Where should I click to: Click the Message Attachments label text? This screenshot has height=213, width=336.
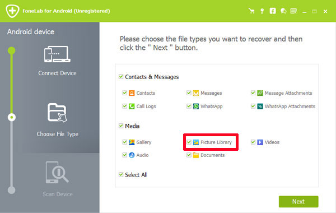pyautogui.click(x=288, y=93)
